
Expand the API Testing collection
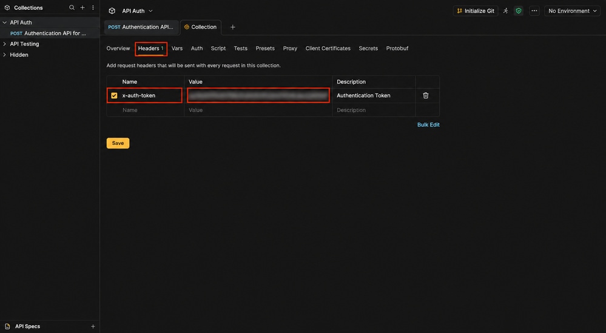pyautogui.click(x=5, y=44)
